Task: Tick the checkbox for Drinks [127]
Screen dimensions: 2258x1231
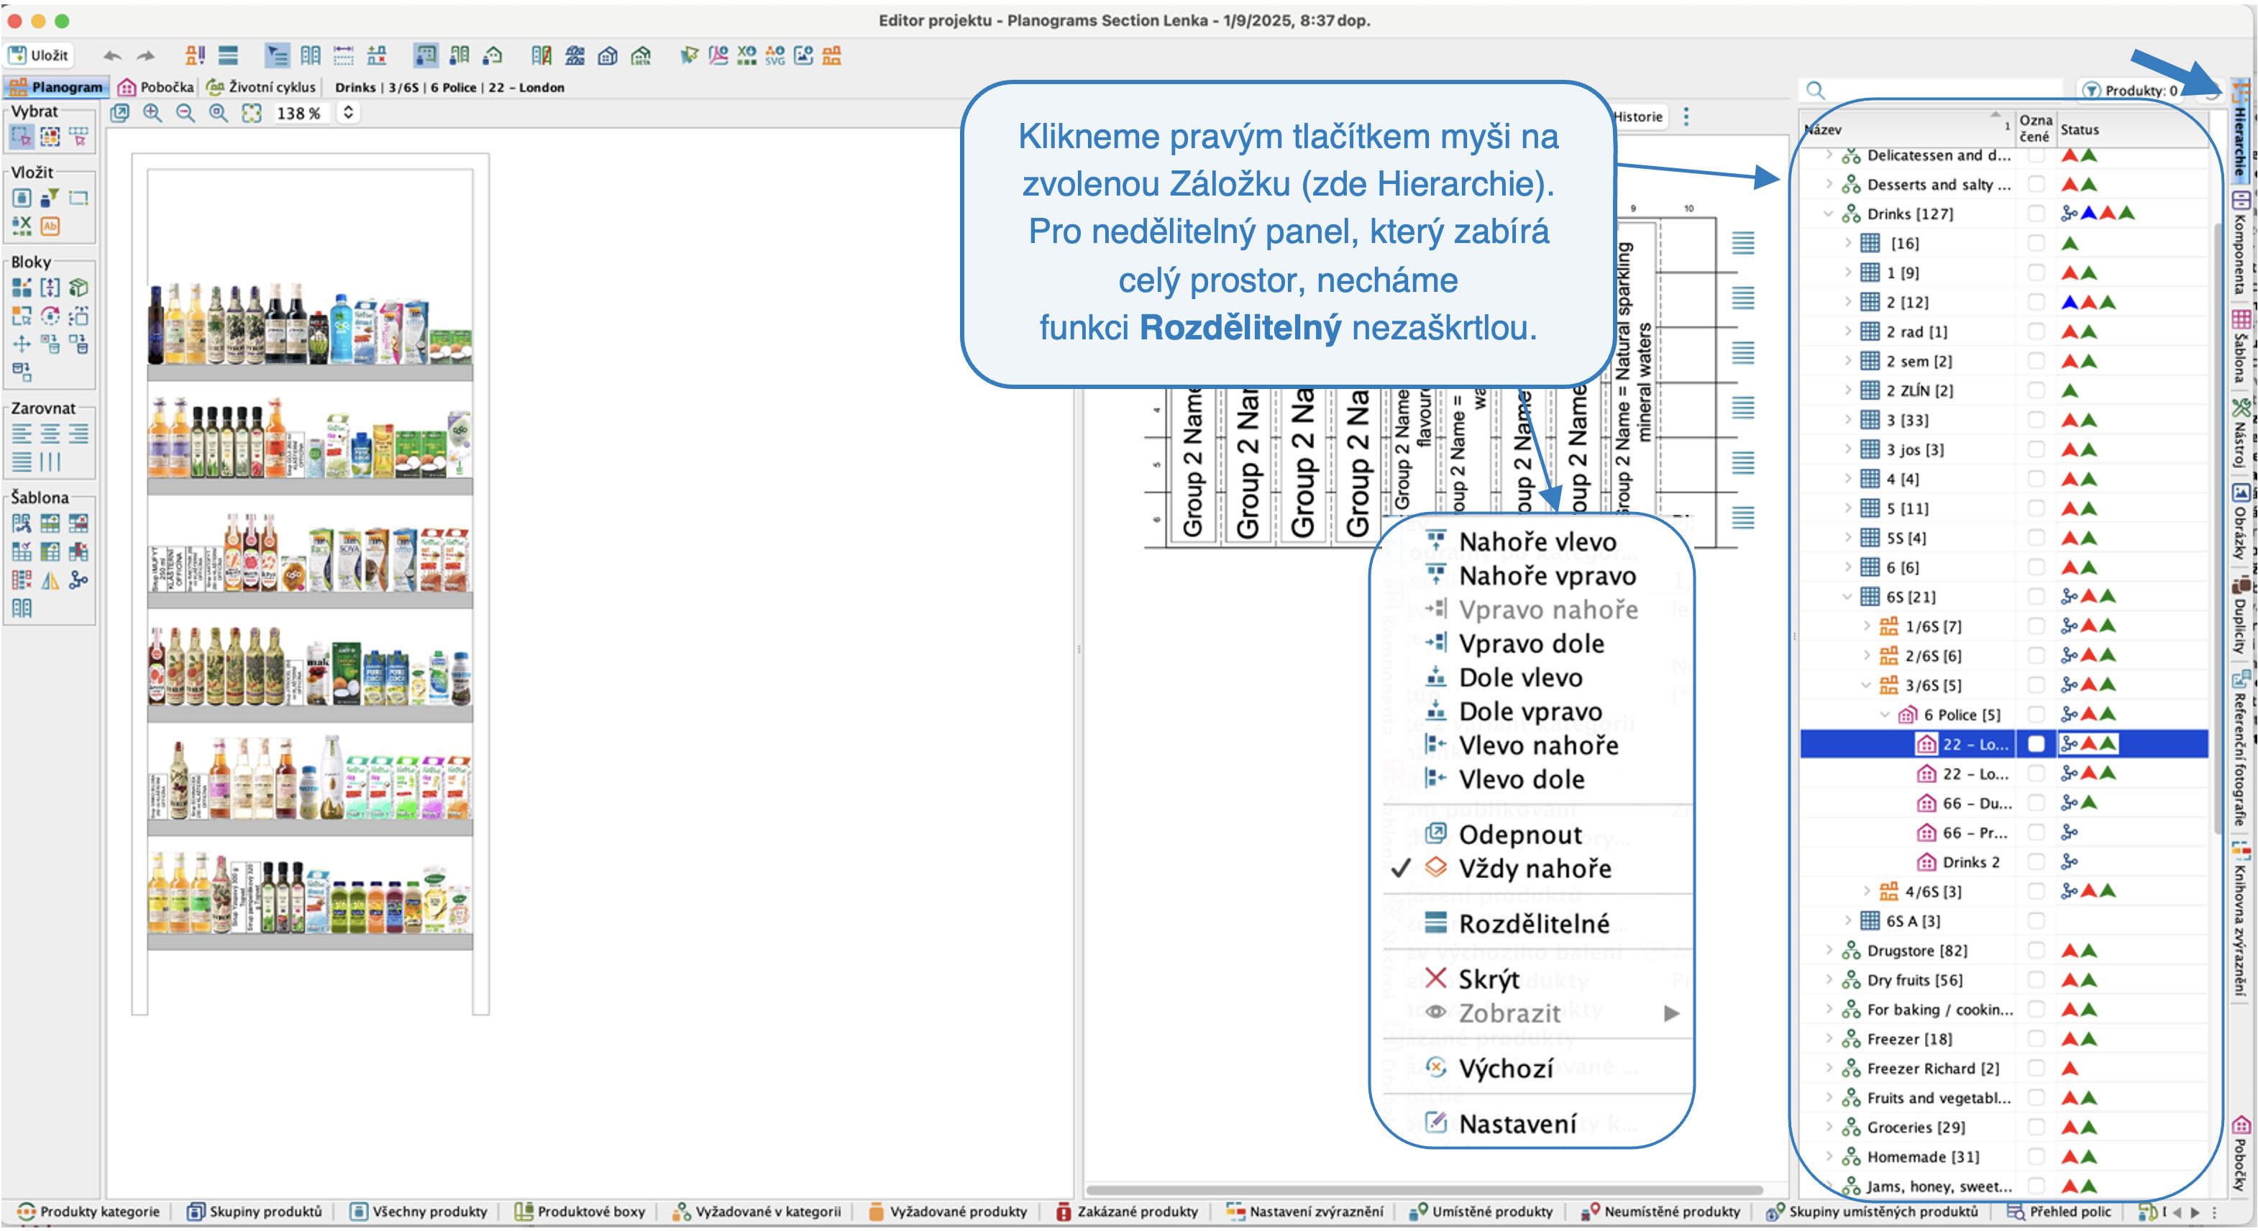Action: pyautogui.click(x=2037, y=214)
